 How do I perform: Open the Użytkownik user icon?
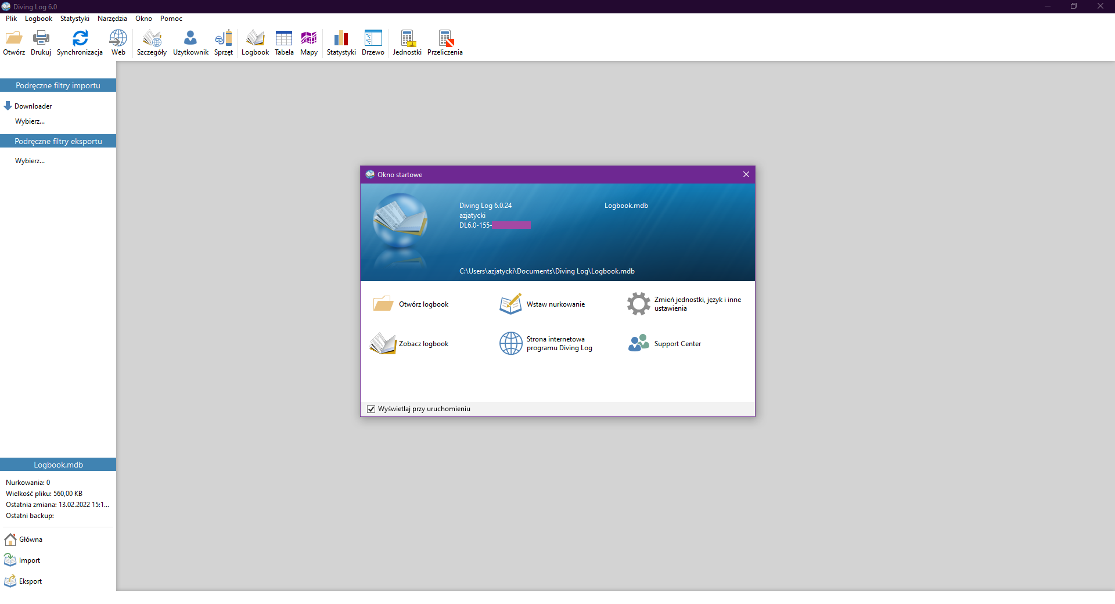pyautogui.click(x=190, y=43)
